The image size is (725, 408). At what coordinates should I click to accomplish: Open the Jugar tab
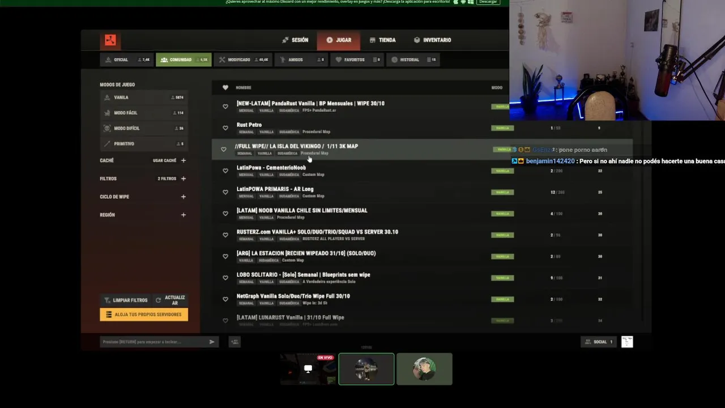pyautogui.click(x=339, y=40)
